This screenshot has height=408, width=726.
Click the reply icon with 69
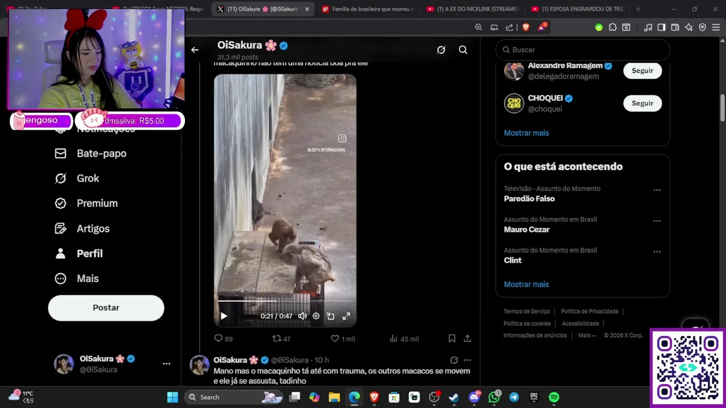pos(223,339)
